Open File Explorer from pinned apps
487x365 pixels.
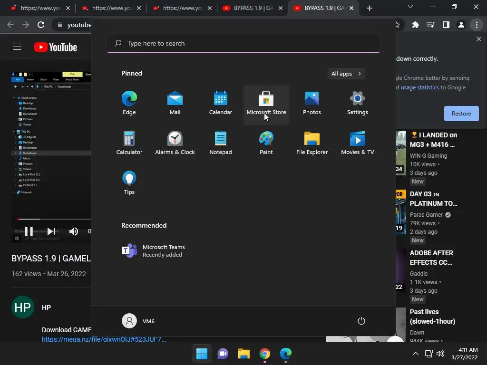(312, 143)
